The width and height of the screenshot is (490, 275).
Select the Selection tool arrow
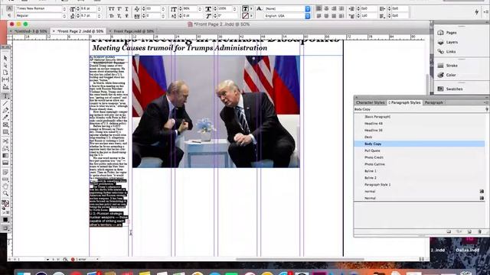[5, 58]
